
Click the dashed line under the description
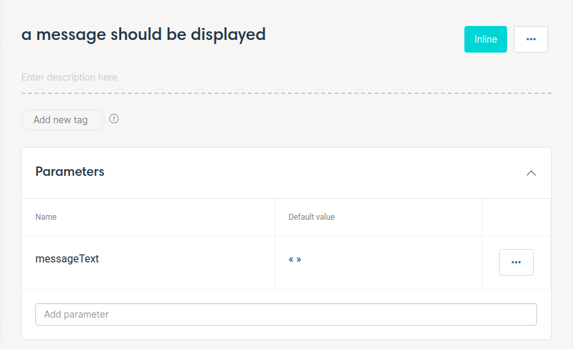[x=286, y=93]
